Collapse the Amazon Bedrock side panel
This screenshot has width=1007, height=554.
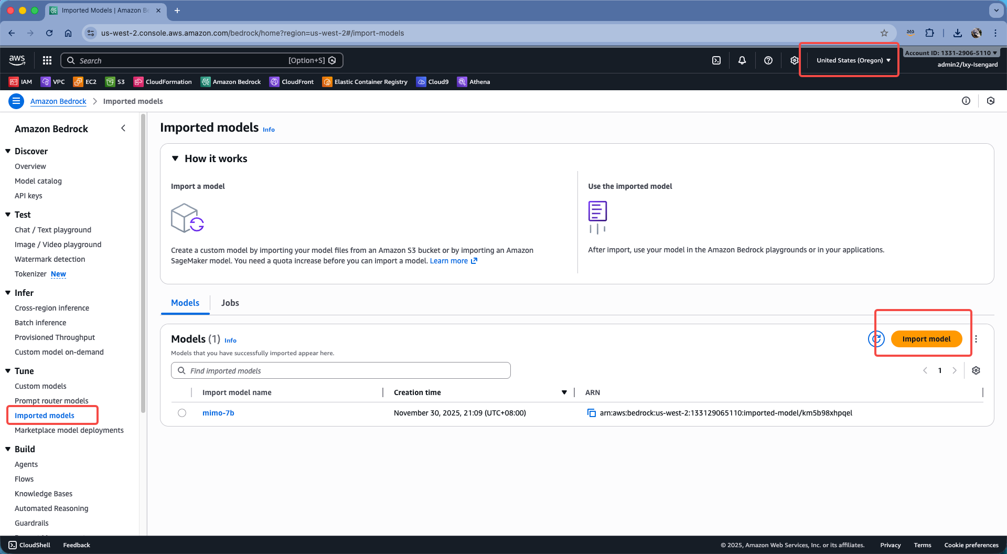[123, 129]
